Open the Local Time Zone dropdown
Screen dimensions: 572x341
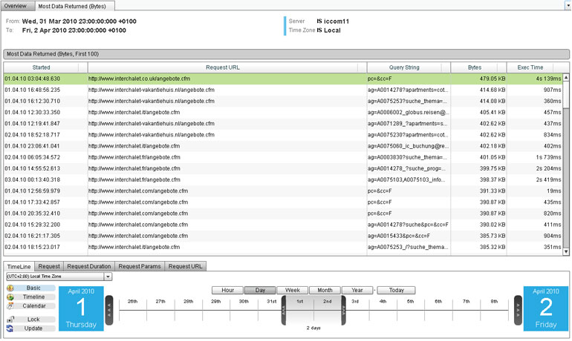pyautogui.click(x=108, y=277)
